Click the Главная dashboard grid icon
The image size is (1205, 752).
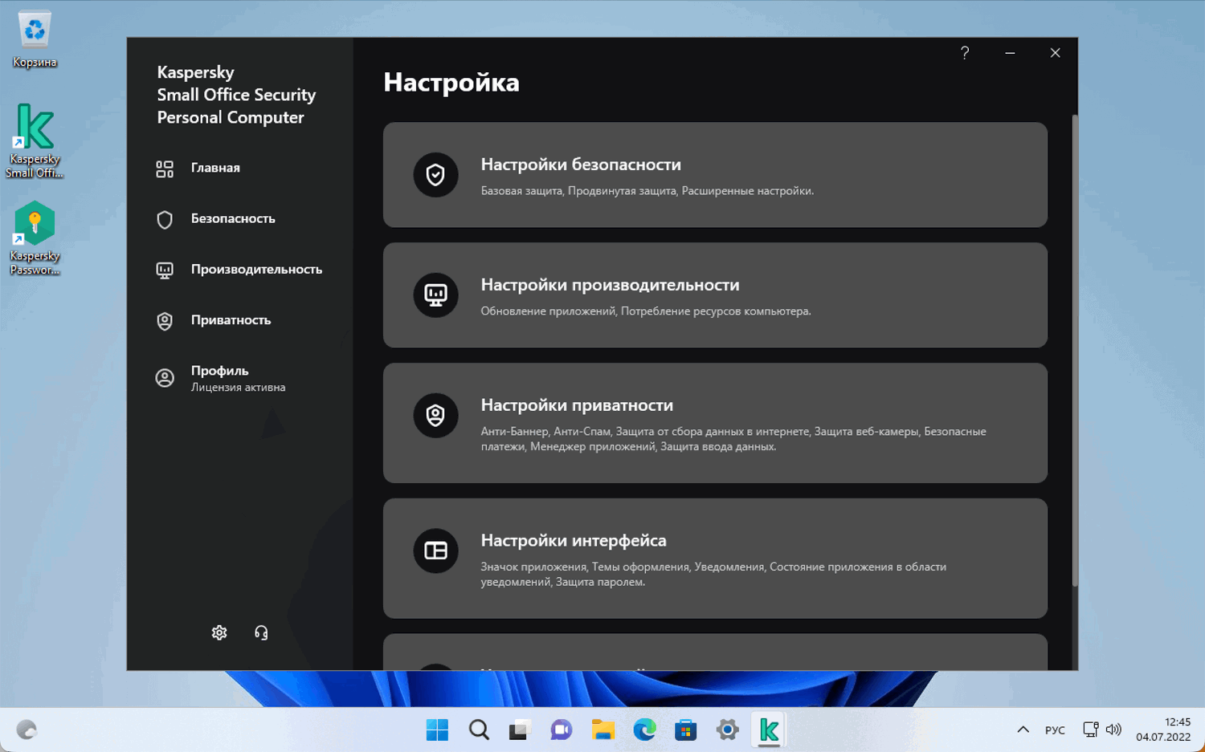tap(165, 169)
